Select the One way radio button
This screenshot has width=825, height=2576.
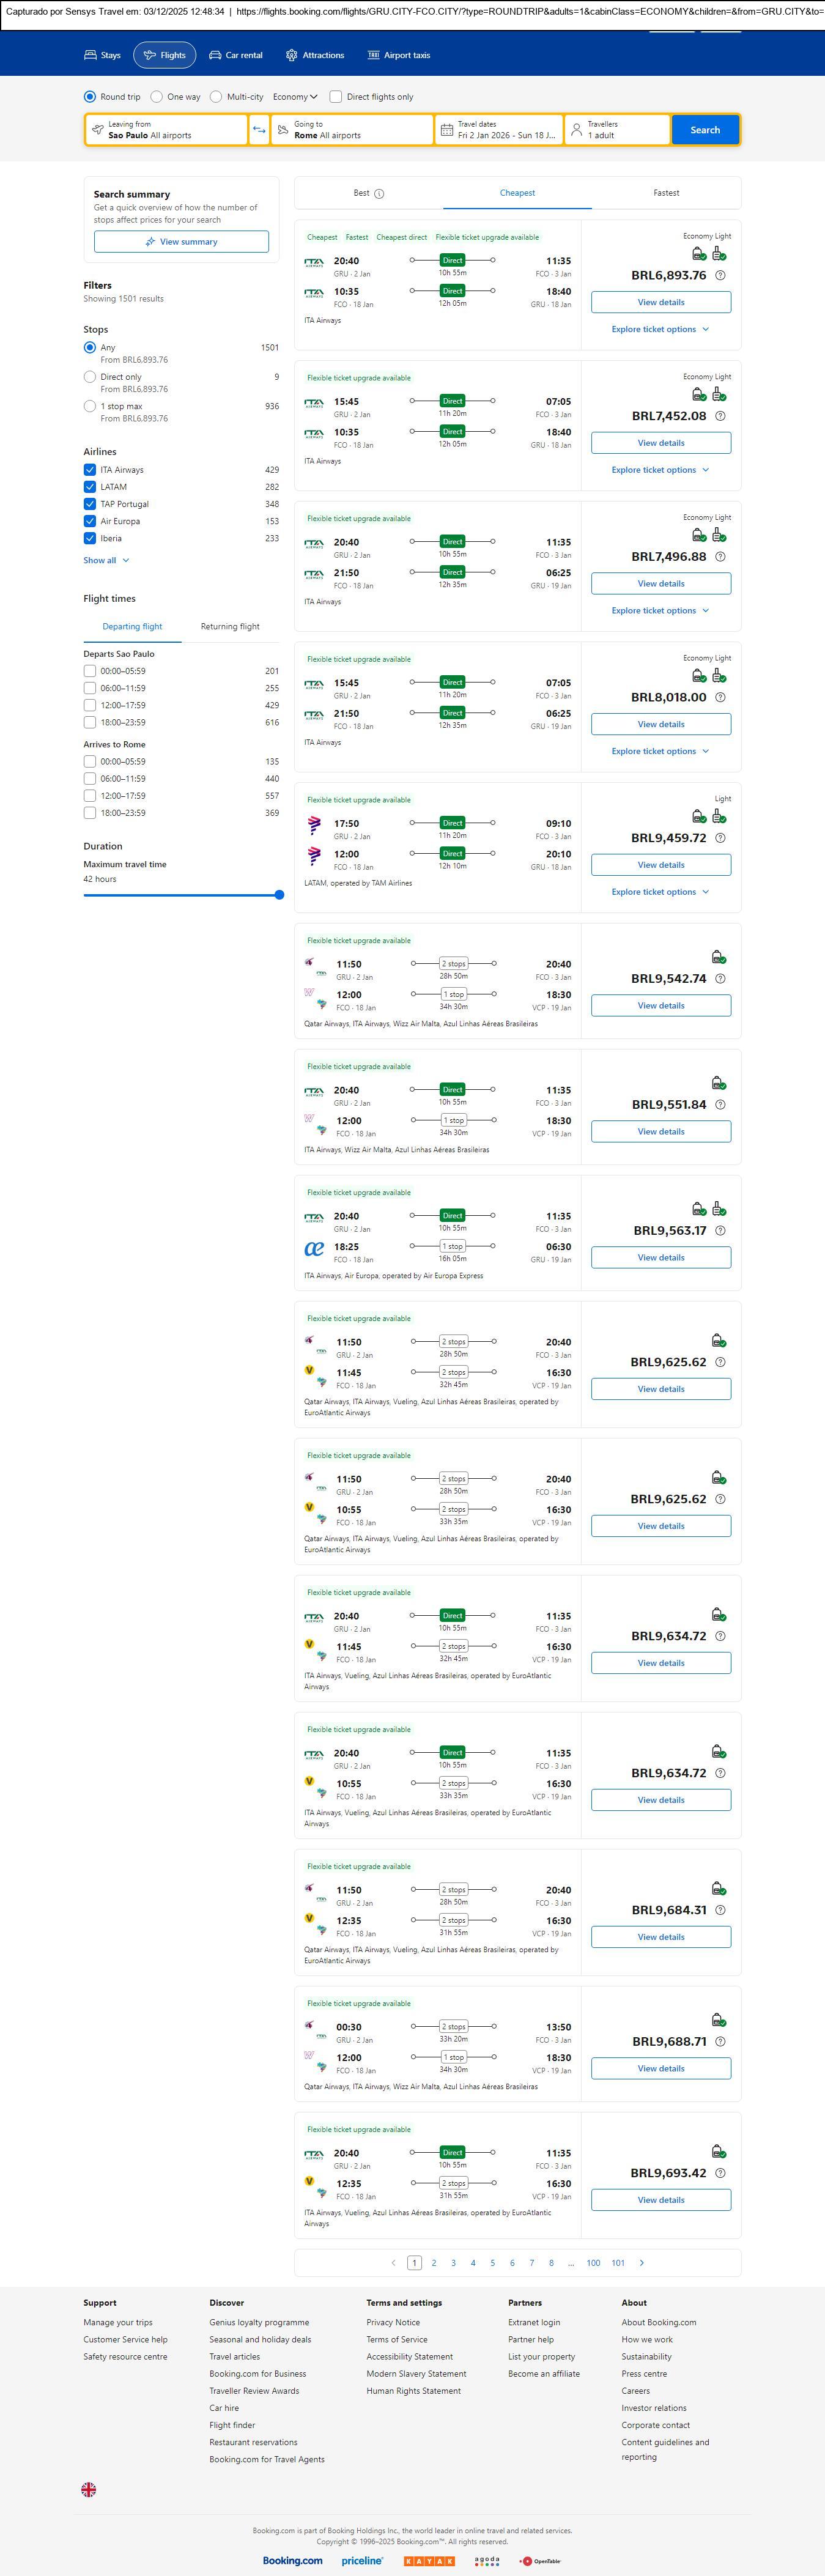click(157, 97)
